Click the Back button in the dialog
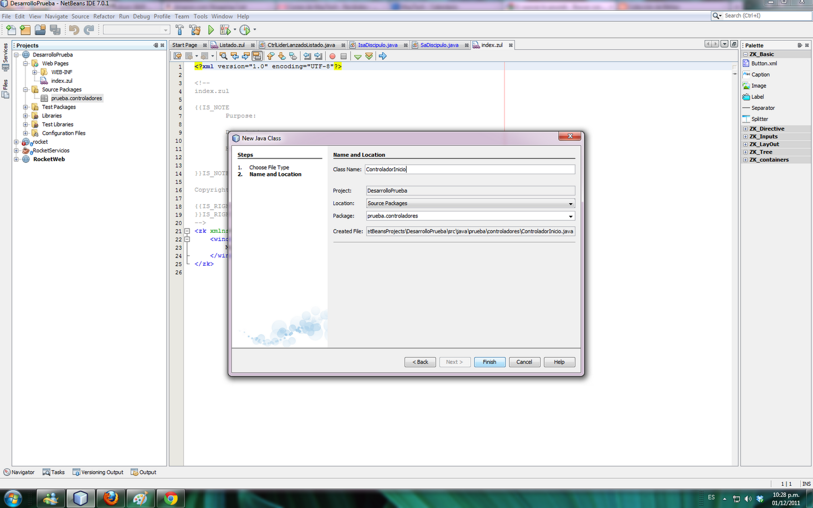The image size is (813, 508). (420, 362)
